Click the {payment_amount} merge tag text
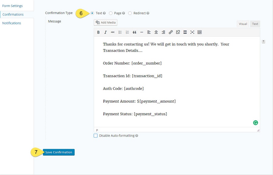273x175 pixels. [158, 101]
